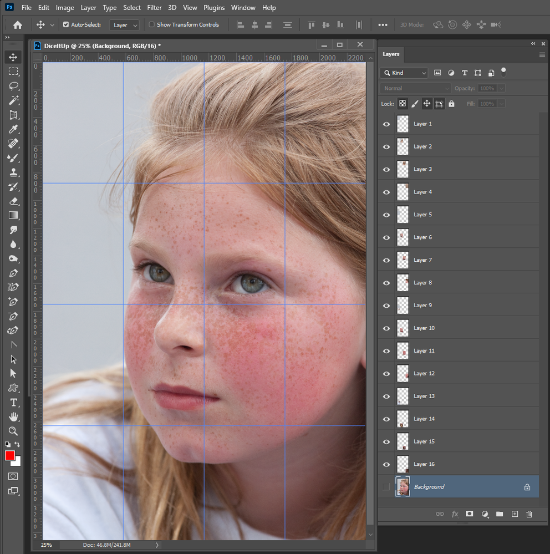Toggle Auto-Select checkbox
Image resolution: width=550 pixels, height=554 pixels.
(66, 24)
